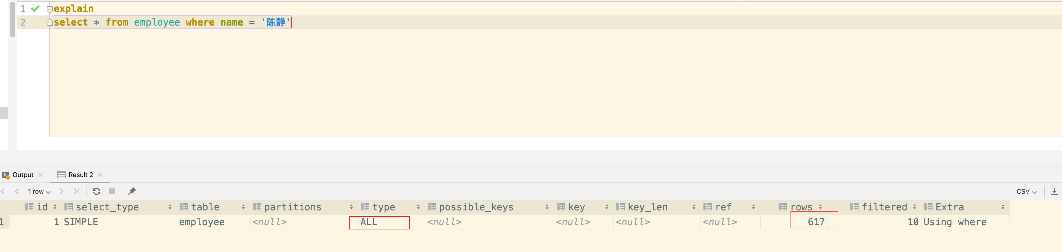Screen dimensions: 1062x252
Task: Switch to the Output tab
Action: (23, 175)
